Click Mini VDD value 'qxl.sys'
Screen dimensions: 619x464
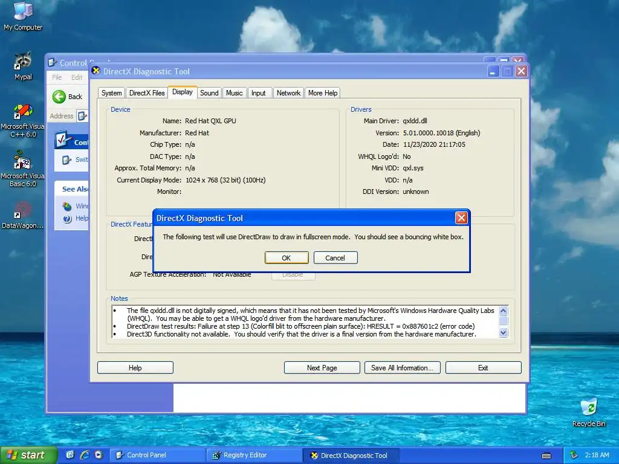tap(413, 168)
